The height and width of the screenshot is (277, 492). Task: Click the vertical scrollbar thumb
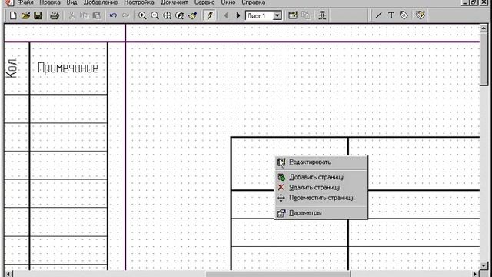coord(484,58)
